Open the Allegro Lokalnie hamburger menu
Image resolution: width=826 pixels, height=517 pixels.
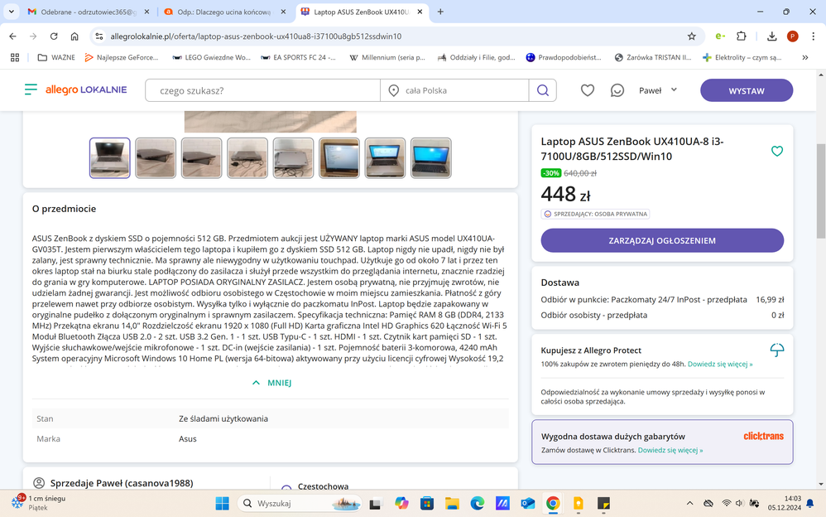point(31,89)
